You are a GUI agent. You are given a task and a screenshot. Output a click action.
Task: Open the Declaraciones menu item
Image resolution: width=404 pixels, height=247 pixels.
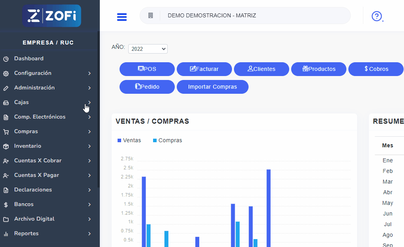(x=33, y=190)
